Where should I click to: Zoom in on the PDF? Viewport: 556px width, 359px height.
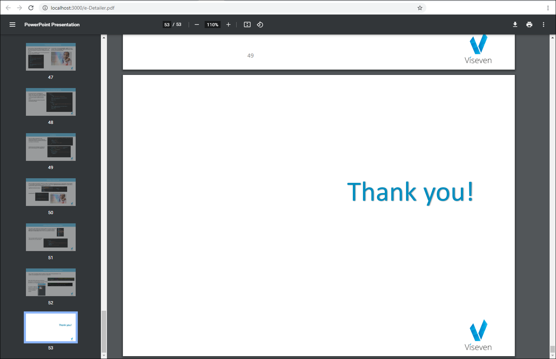point(228,25)
